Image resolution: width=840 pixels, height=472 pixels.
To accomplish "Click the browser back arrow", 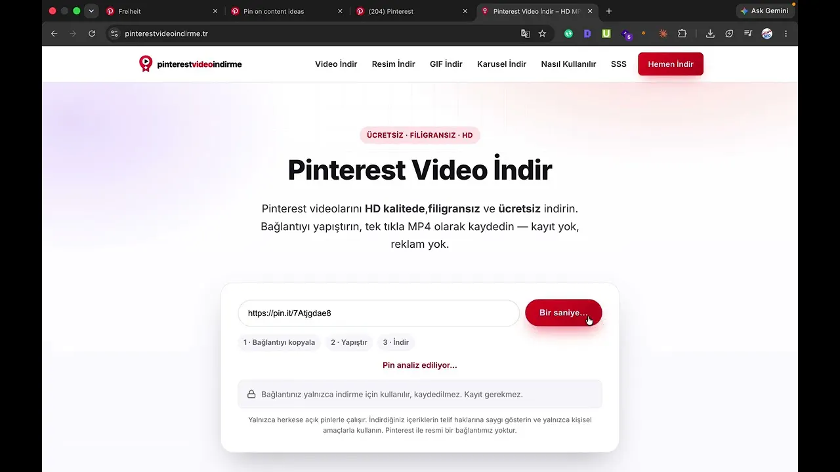I will 54,33.
